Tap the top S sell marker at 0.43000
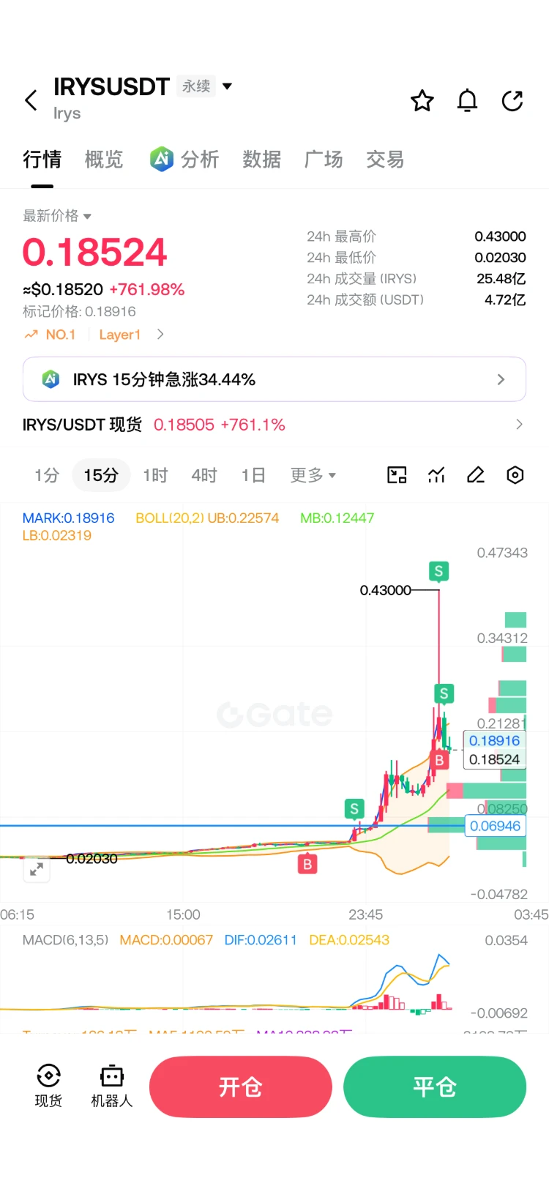 click(x=438, y=571)
